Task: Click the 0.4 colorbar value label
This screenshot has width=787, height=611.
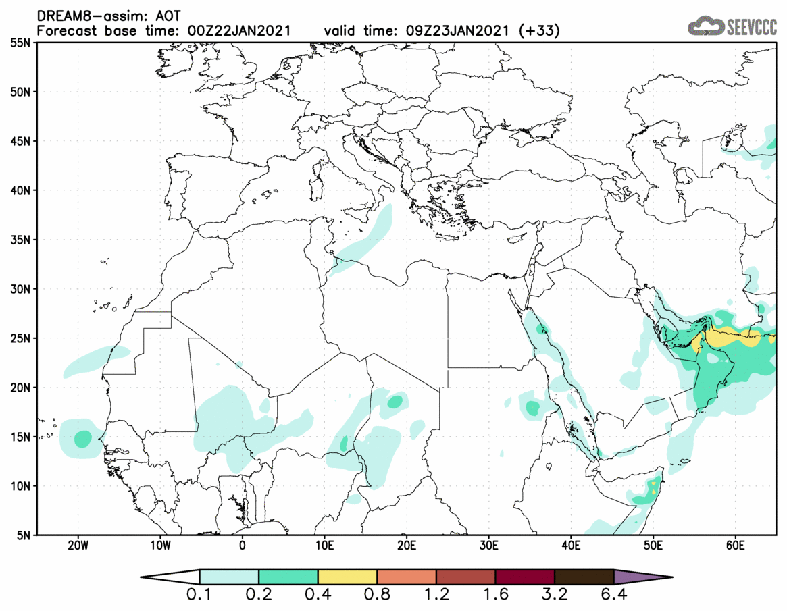Action: [318, 595]
